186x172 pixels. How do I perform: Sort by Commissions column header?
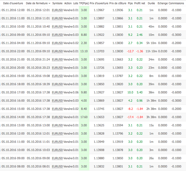176,3
